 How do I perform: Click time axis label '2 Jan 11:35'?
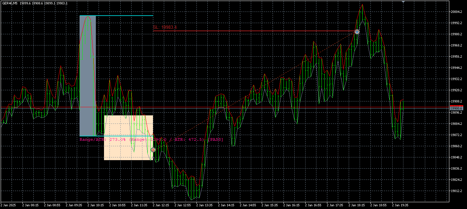(x=139, y=205)
